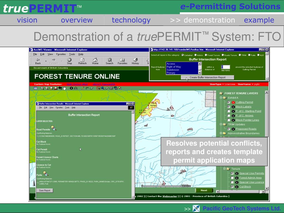Go to the technology tab of the slide
The image size is (284, 213).
[131, 20]
